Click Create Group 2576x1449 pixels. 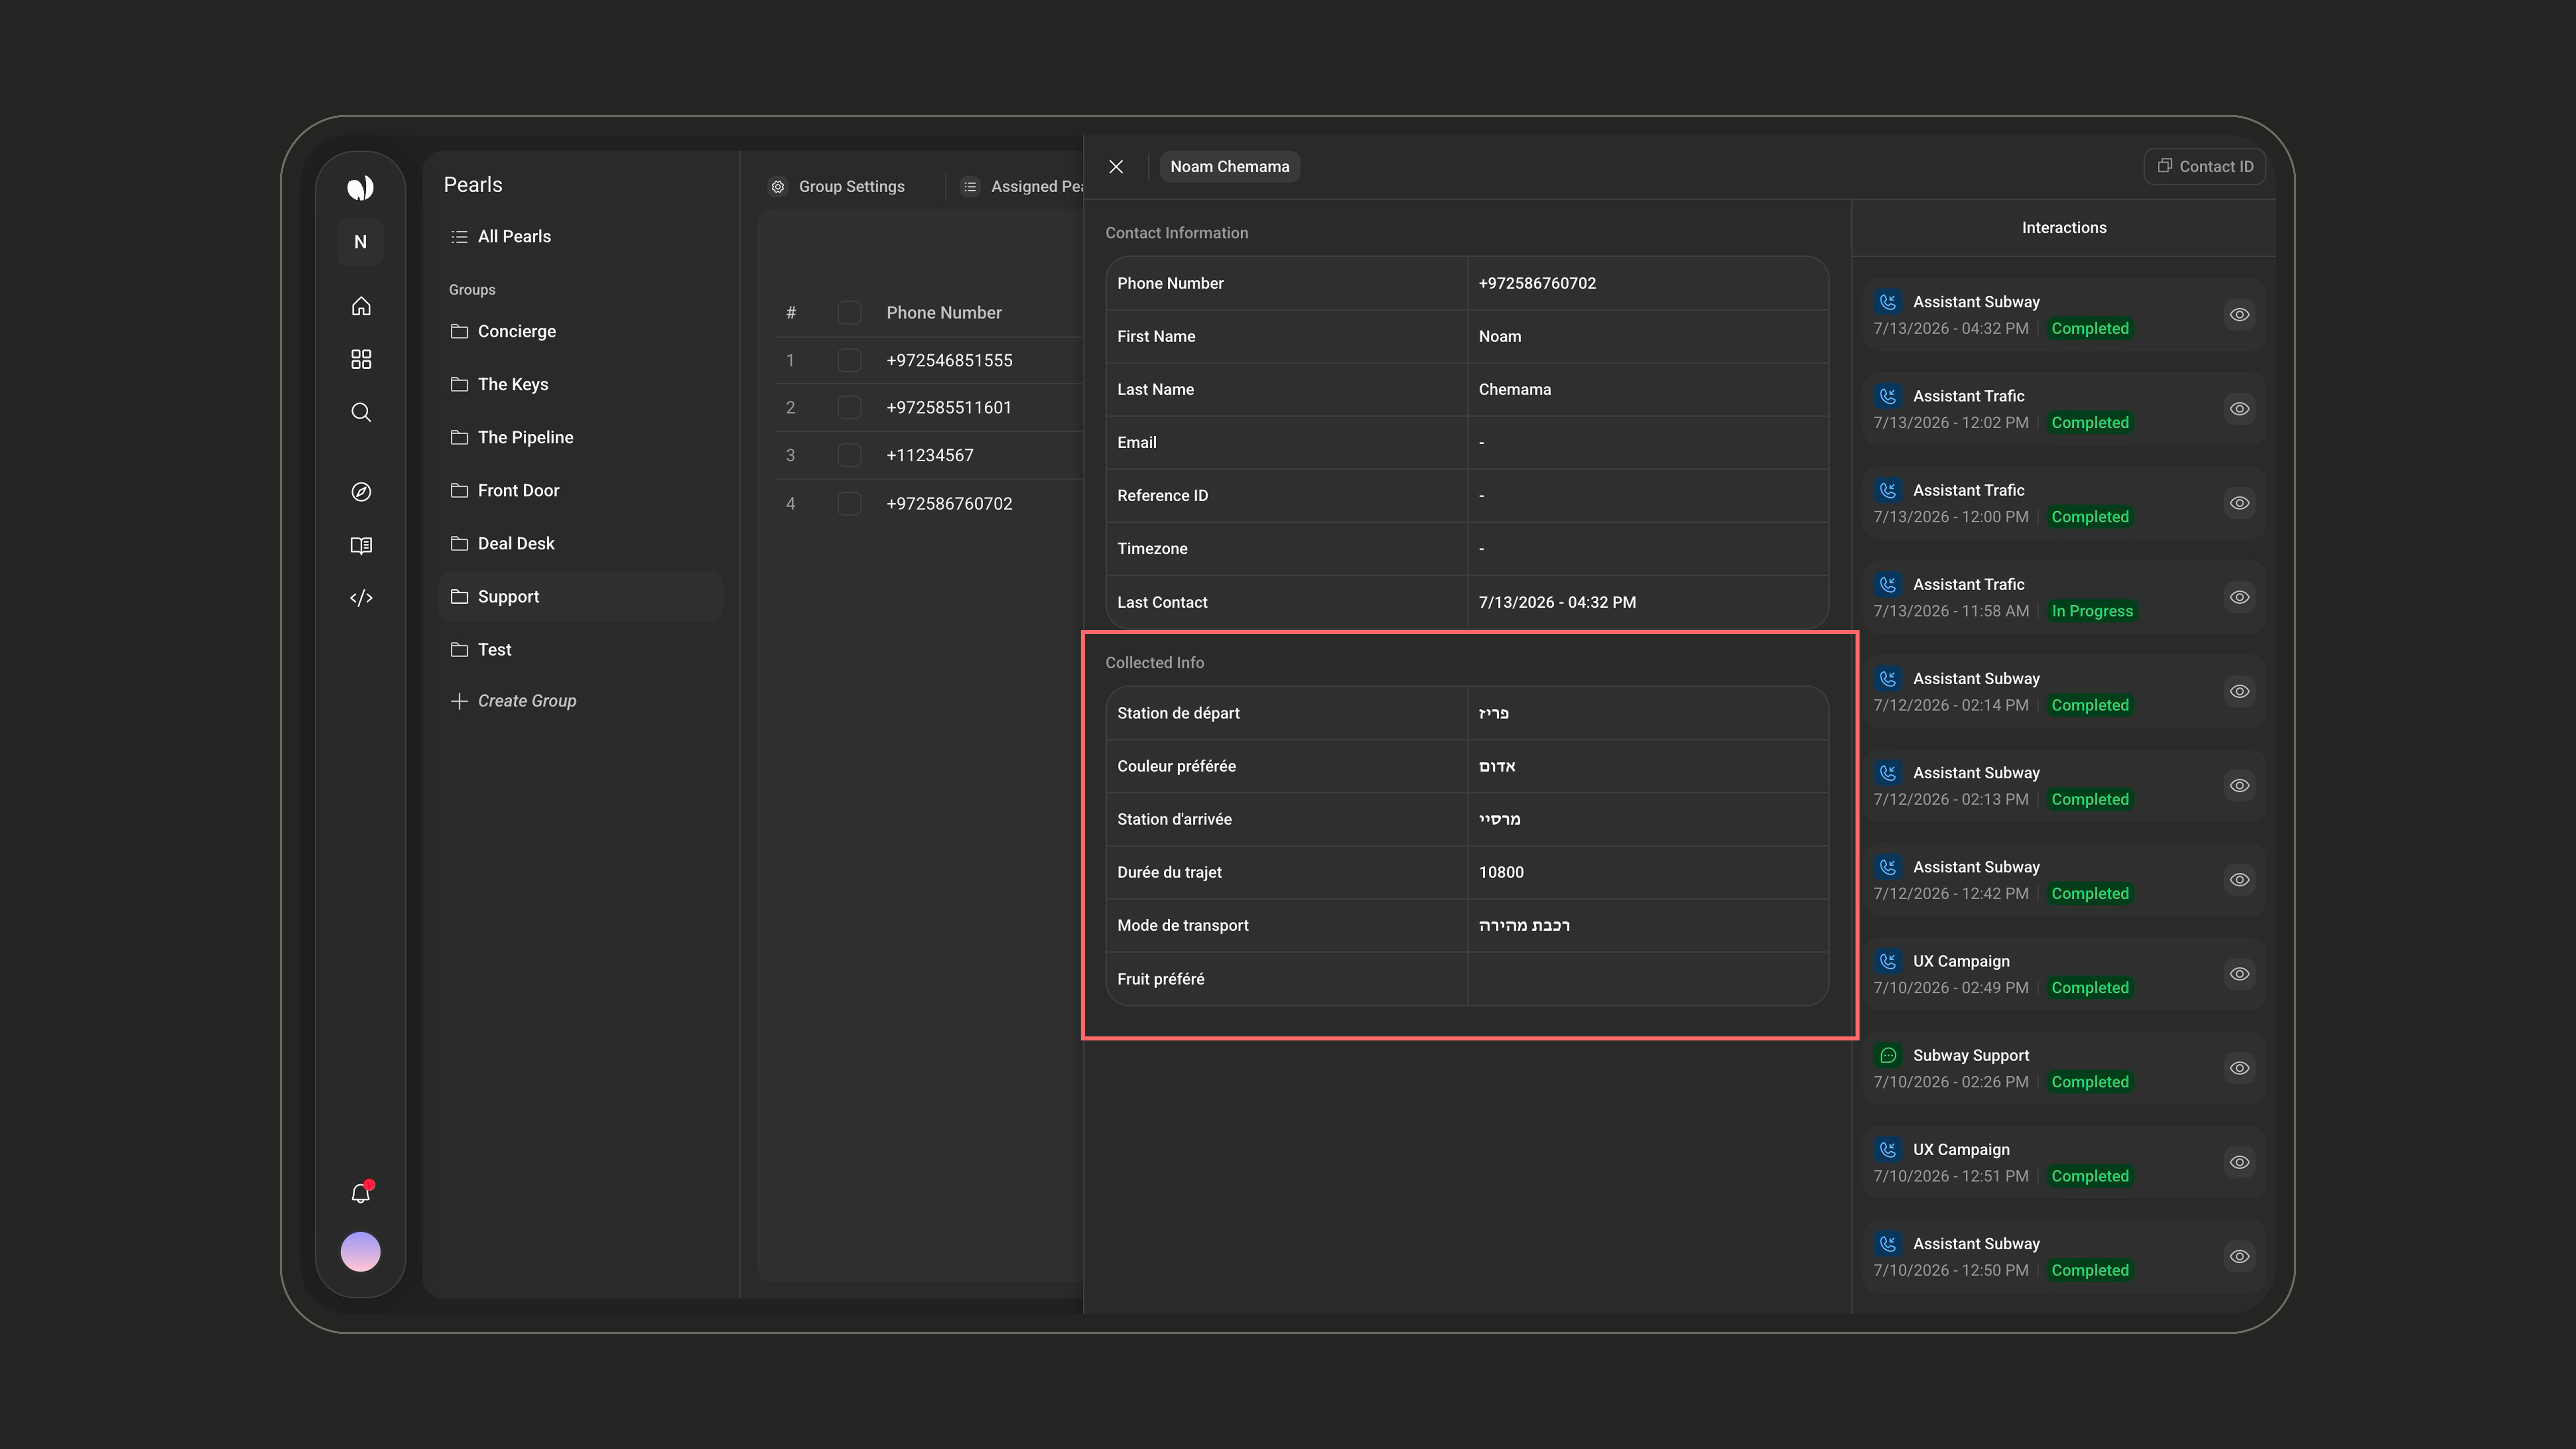(x=513, y=701)
